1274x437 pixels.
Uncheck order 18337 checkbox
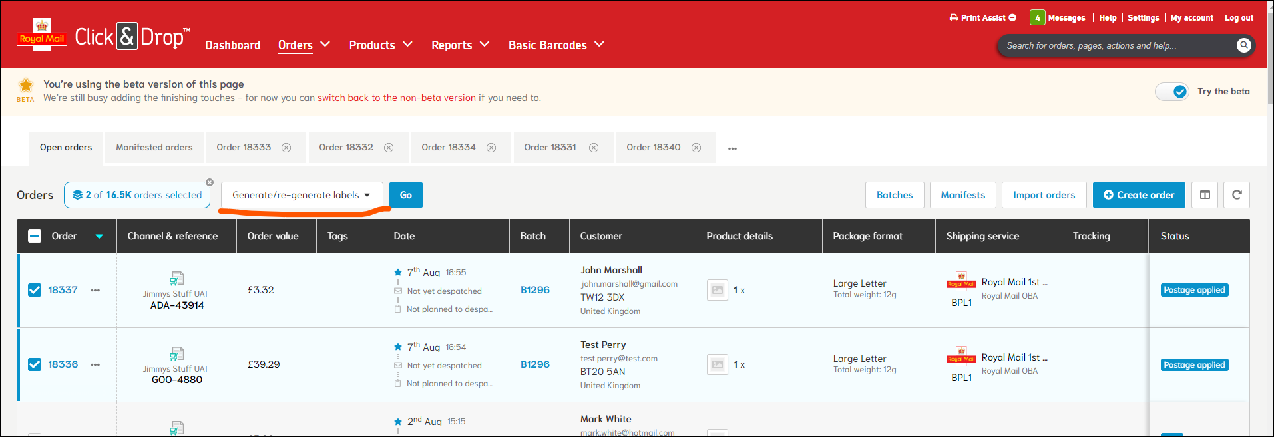(35, 290)
